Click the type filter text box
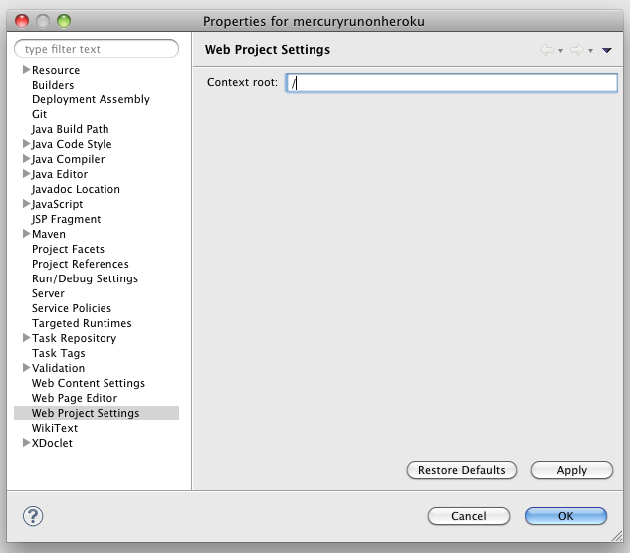Viewport: 630px width, 553px height. click(97, 49)
